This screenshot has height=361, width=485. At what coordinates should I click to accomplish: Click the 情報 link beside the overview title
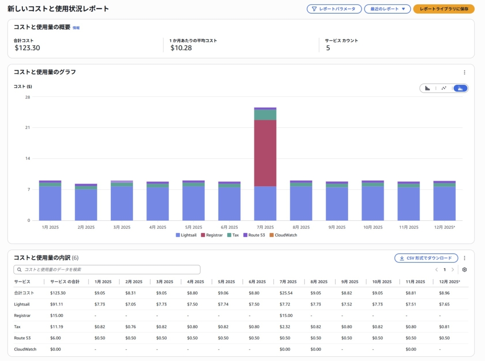coord(76,28)
